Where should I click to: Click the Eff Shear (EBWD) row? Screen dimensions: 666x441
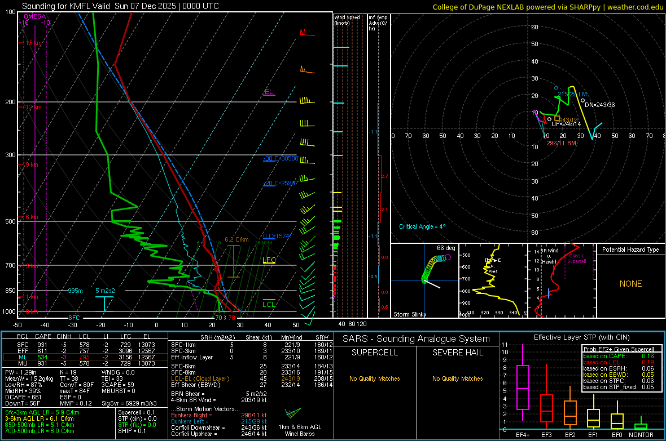coord(252,385)
